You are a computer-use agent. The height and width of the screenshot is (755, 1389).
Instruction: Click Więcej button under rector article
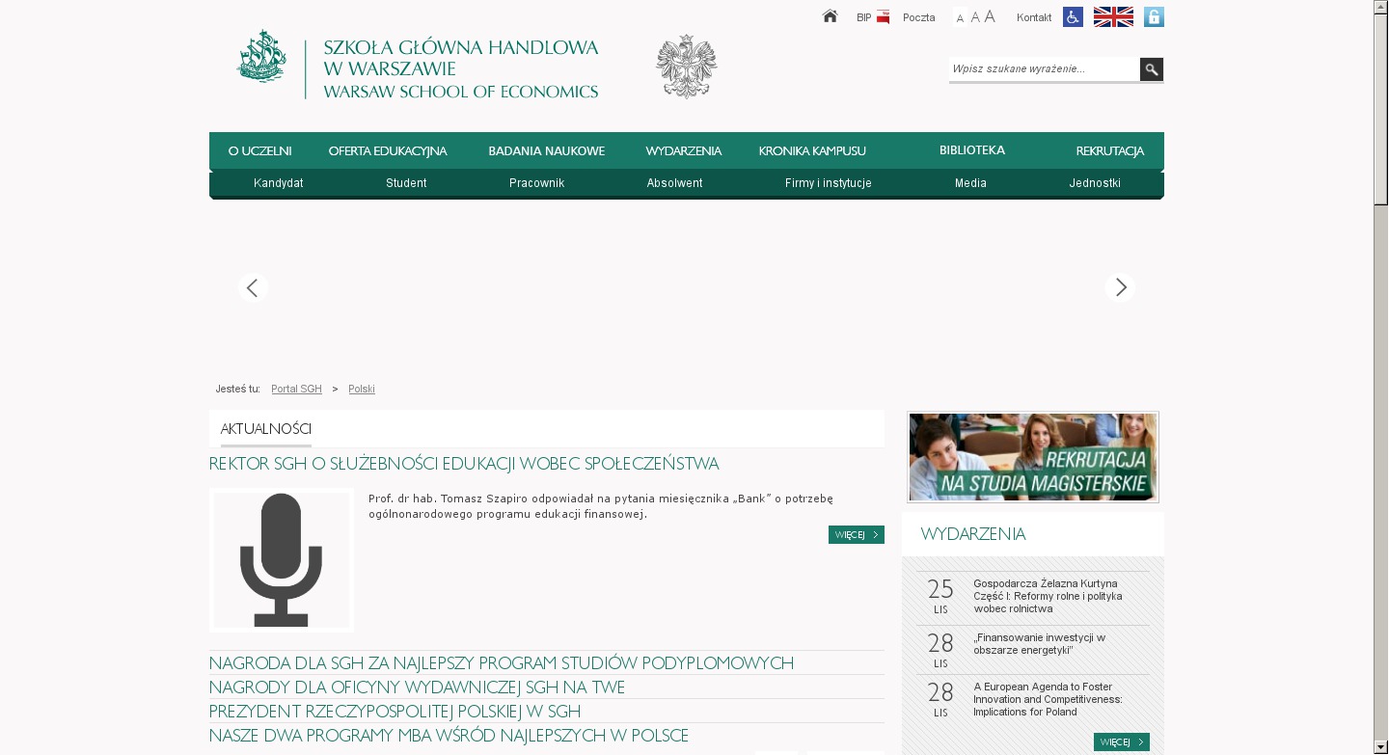[x=856, y=535]
